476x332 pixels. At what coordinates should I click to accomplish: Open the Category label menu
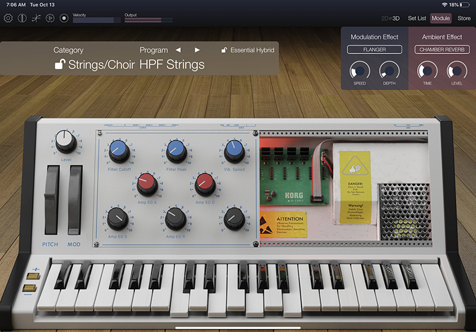[x=68, y=50]
